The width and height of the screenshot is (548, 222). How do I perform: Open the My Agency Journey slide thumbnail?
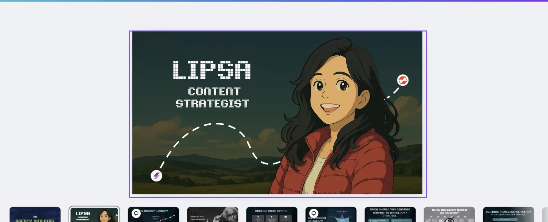pyautogui.click(x=154, y=215)
